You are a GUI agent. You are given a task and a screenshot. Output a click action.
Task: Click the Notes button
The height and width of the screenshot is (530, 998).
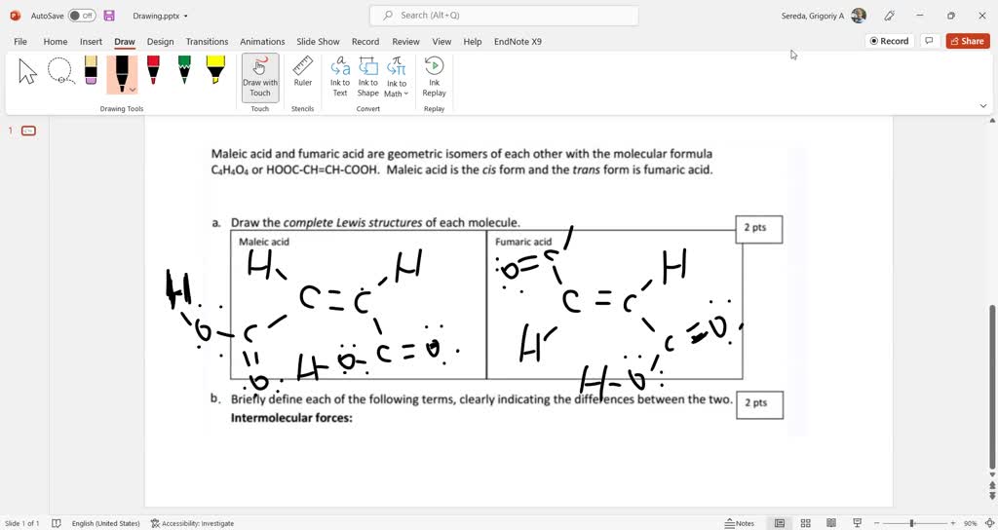click(740, 523)
